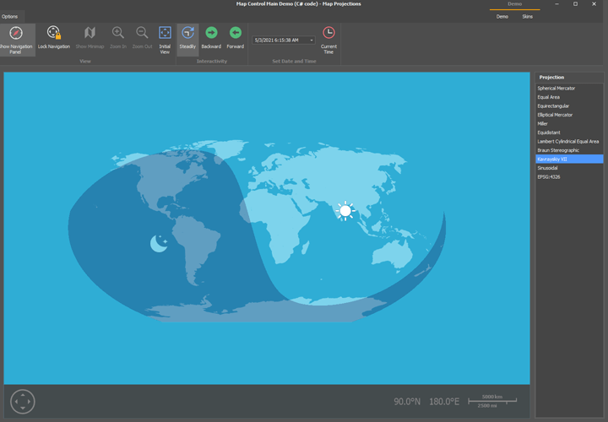The width and height of the screenshot is (608, 422).
Task: Select the EPSG:4326 projection
Action: point(549,176)
